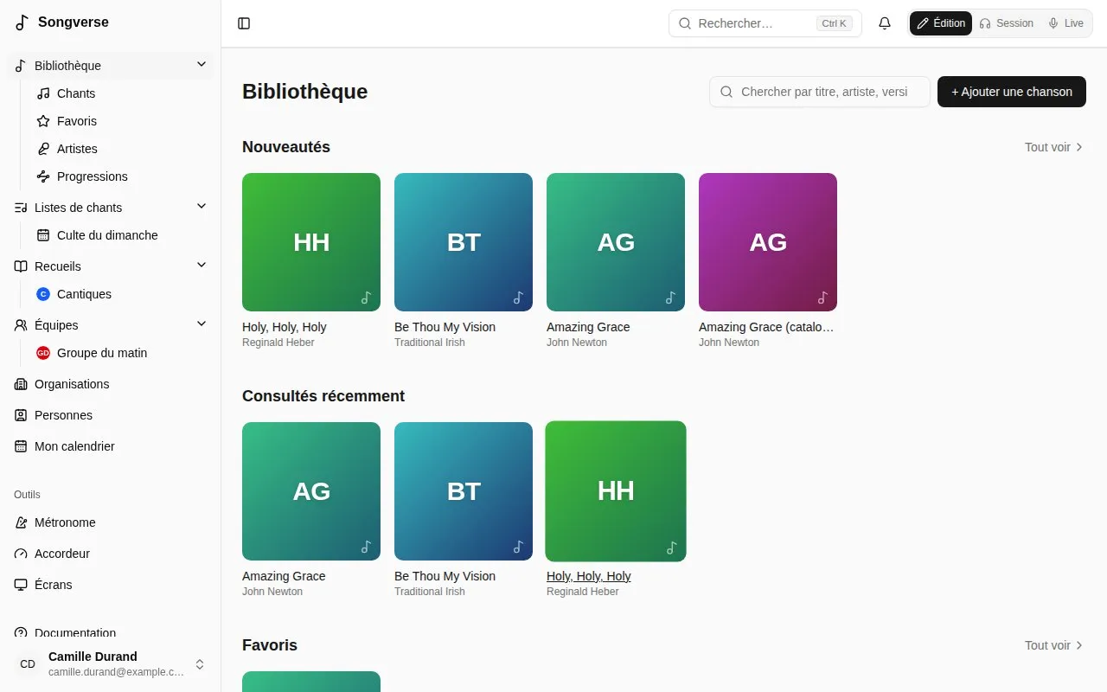Open the Recueils menu item
The width and height of the screenshot is (1107, 692).
(111, 266)
